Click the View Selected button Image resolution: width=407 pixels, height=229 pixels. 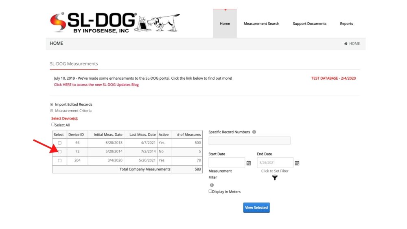pyautogui.click(x=256, y=208)
